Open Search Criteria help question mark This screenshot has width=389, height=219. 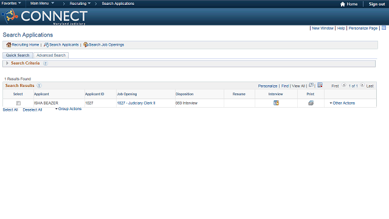point(46,63)
